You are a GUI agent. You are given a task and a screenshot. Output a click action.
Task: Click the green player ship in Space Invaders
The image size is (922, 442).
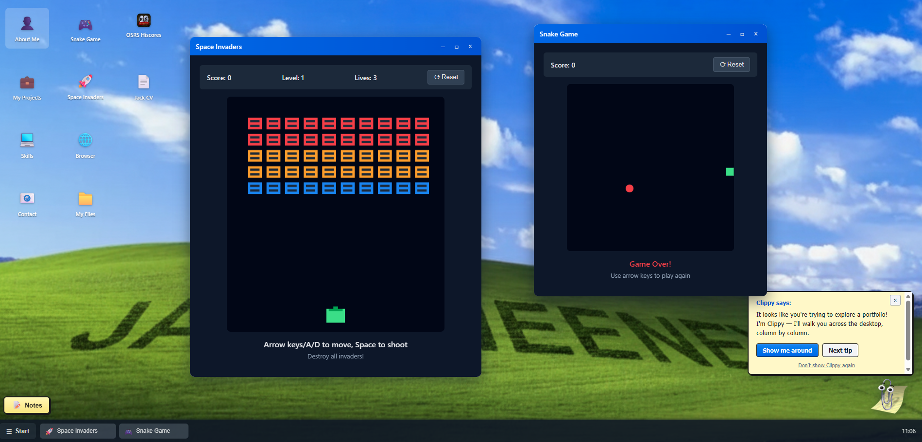tap(336, 315)
